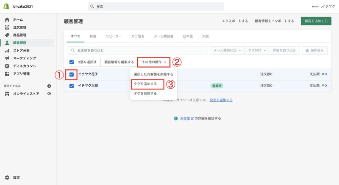Switch to the メール購読者 tab
The width and height of the screenshot is (339, 185).
164,36
